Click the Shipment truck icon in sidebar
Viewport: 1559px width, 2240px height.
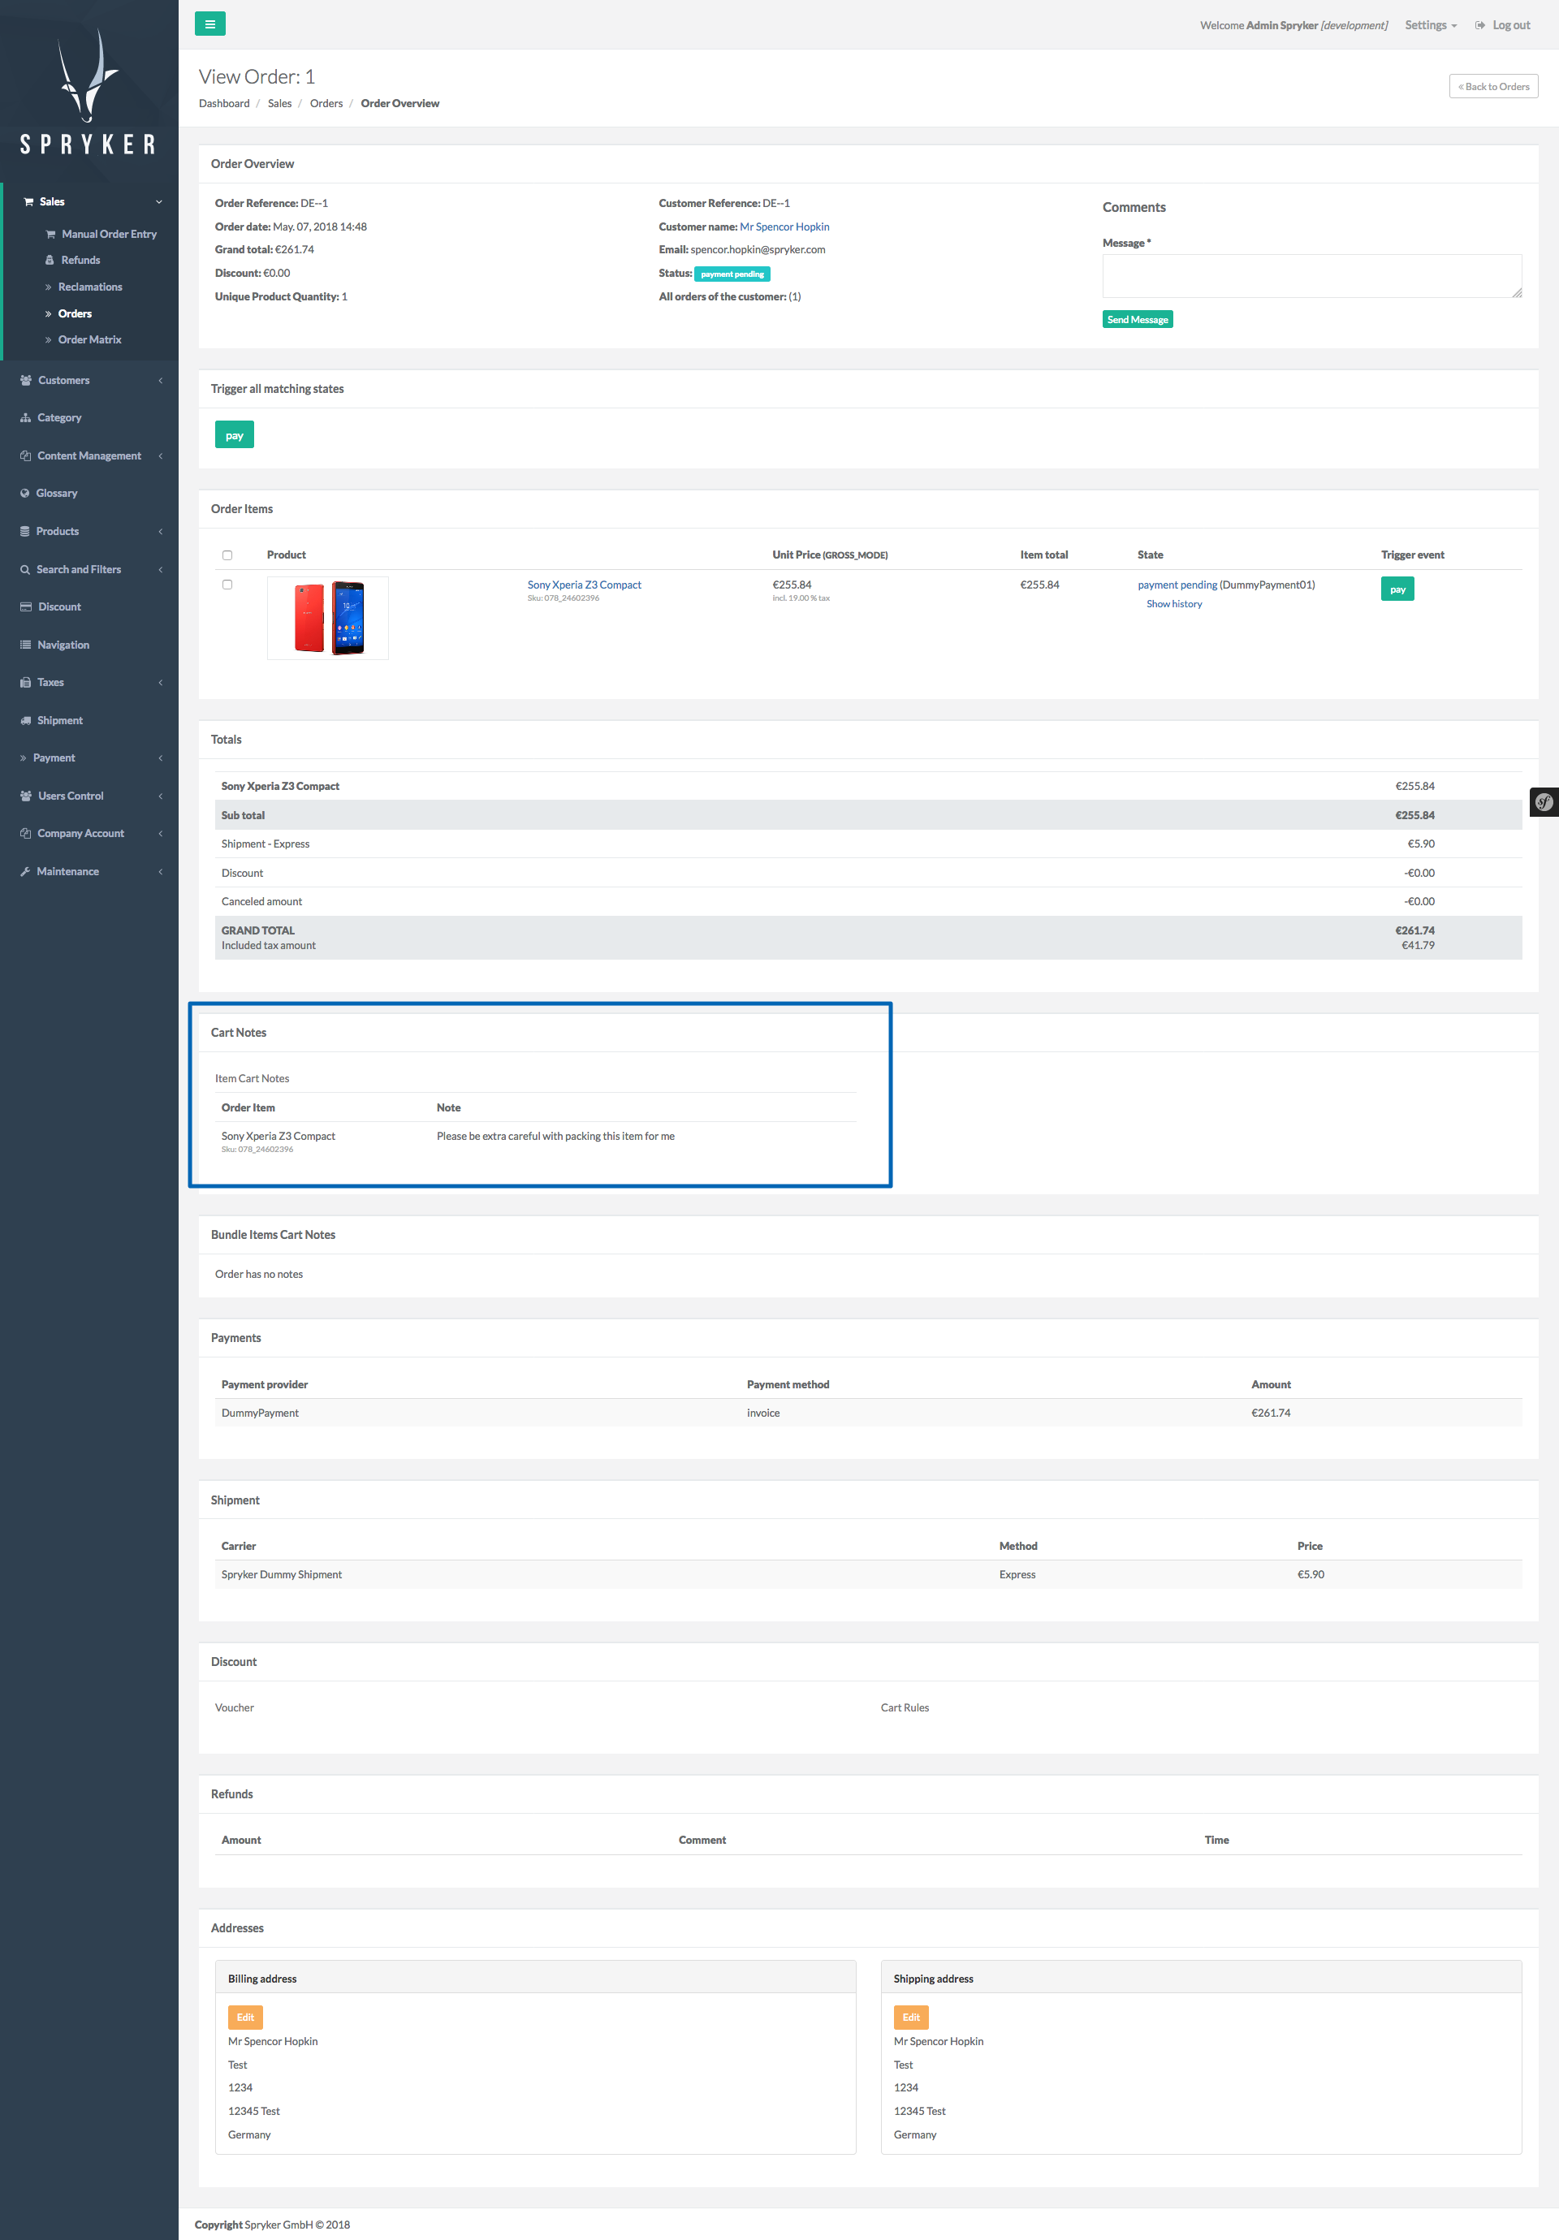[25, 721]
